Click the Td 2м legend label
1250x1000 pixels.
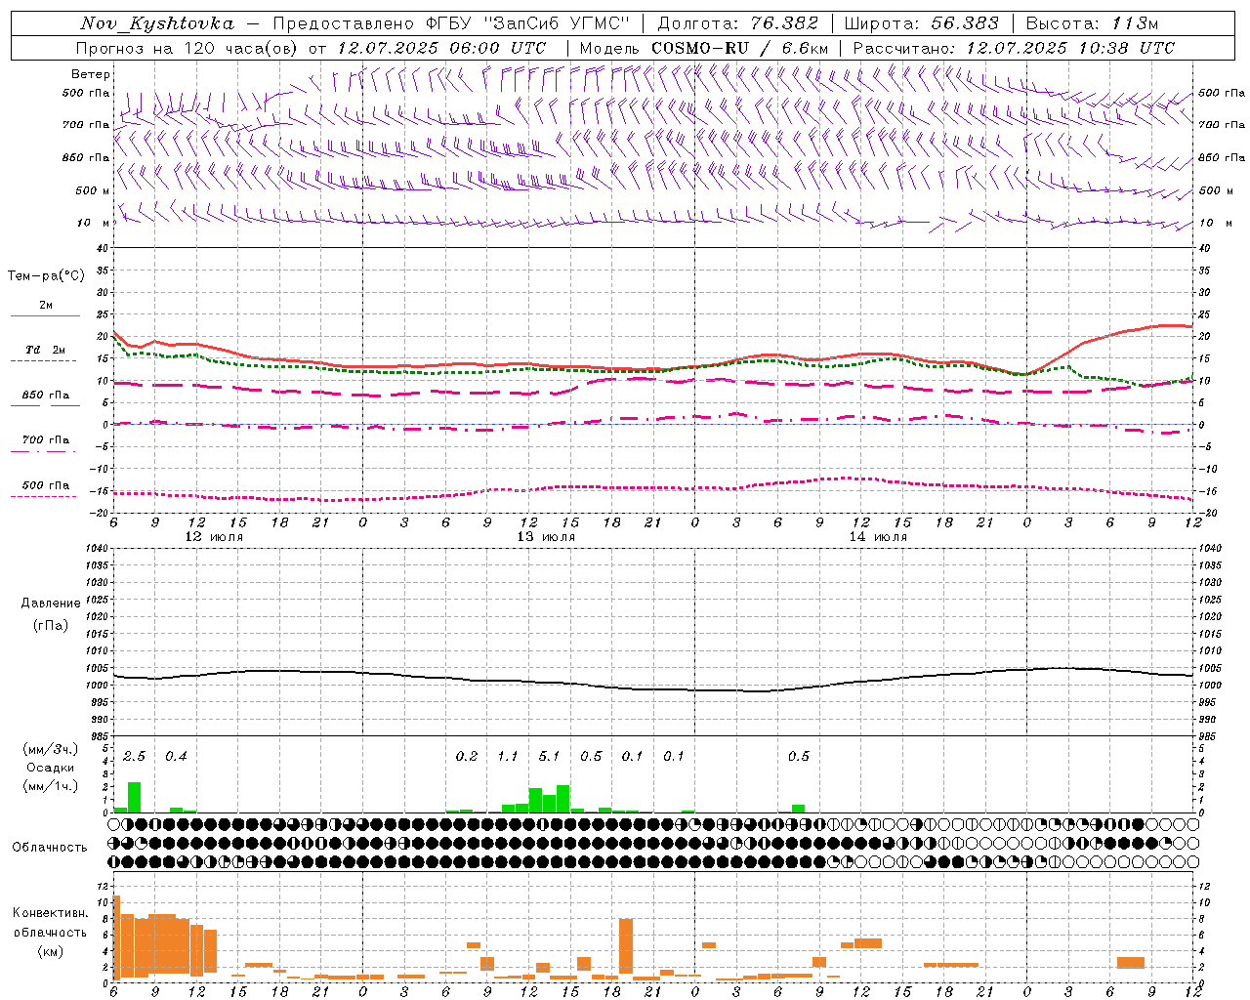(46, 350)
